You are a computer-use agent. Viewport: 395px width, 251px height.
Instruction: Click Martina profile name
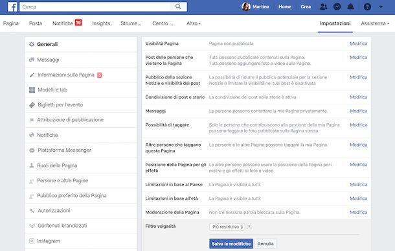(261, 7)
